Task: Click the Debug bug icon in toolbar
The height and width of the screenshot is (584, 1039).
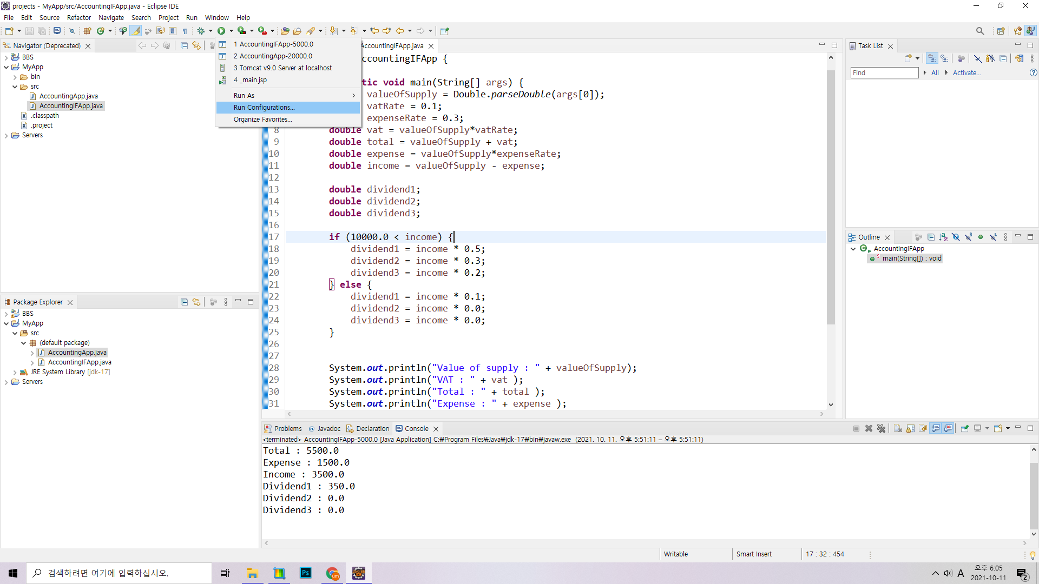Action: 201,31
